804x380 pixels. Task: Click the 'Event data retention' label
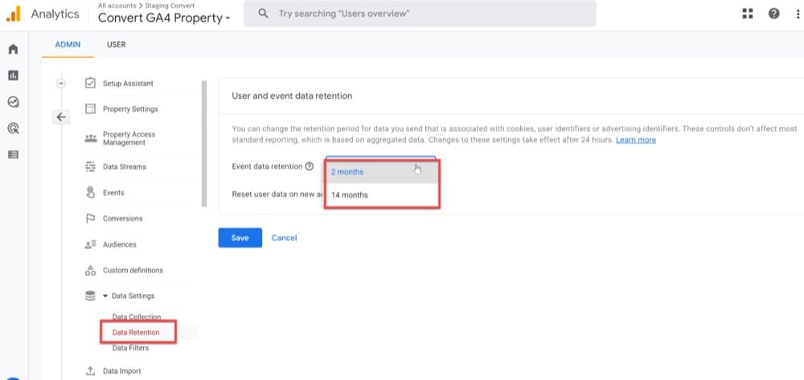[267, 166]
